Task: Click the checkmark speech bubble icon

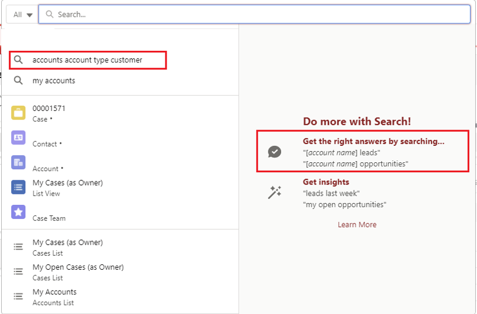Action: tap(274, 152)
